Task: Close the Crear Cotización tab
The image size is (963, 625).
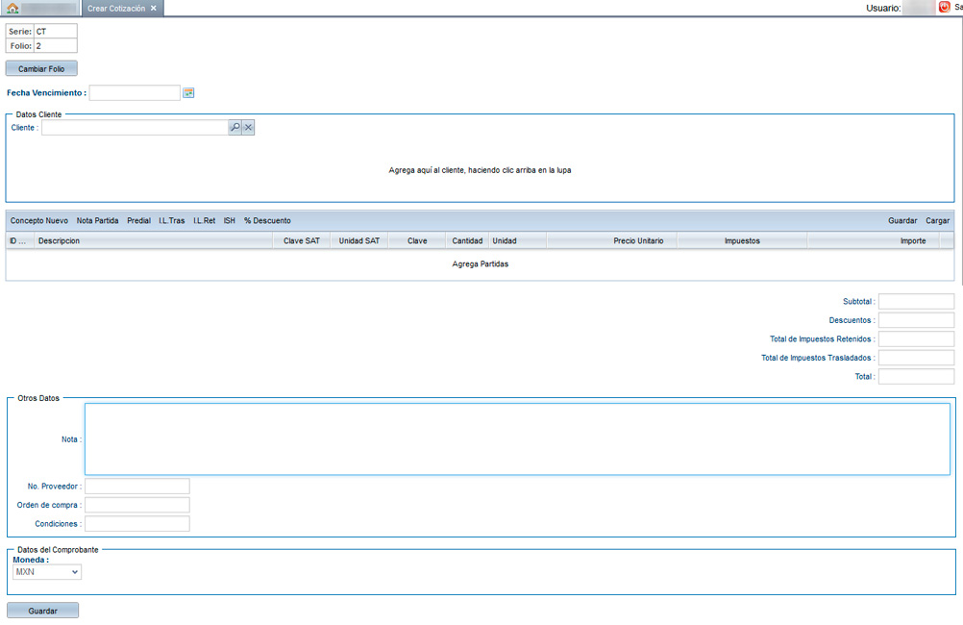Action: 154,8
